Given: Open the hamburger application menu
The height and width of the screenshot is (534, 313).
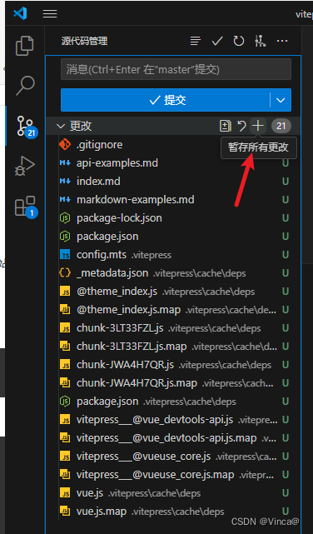Looking at the screenshot, I should pos(50,13).
